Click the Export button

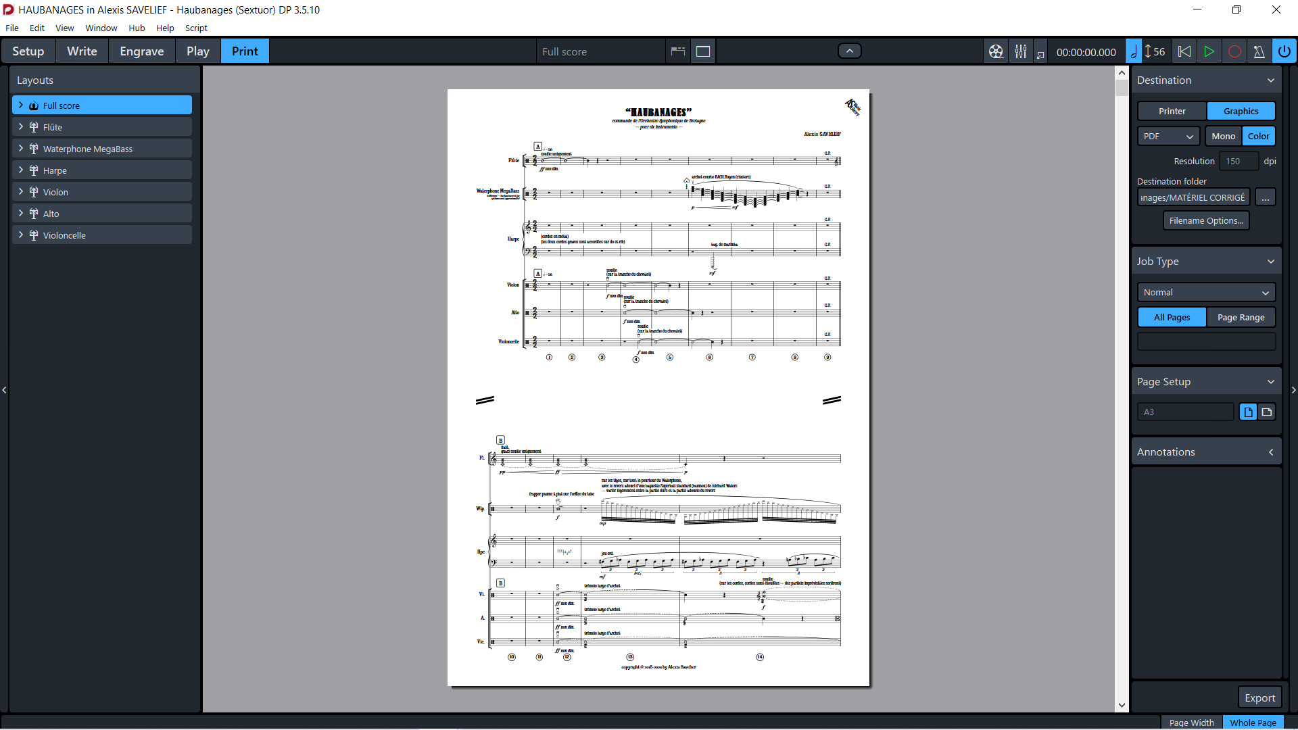click(x=1259, y=698)
